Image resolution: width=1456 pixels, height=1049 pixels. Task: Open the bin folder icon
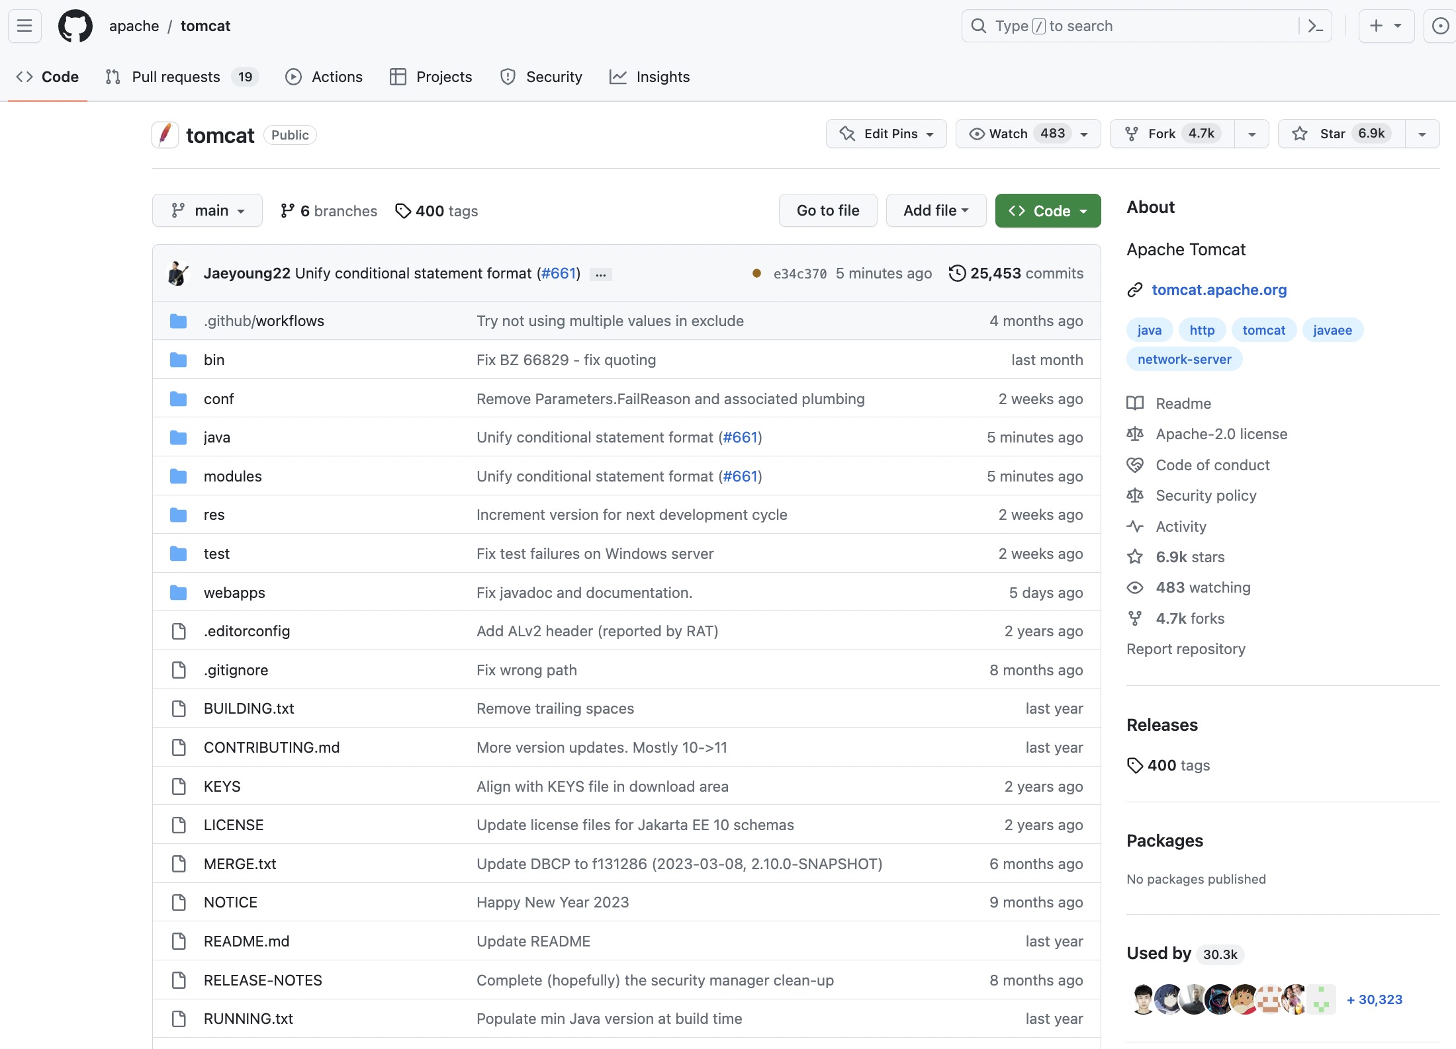pyautogui.click(x=178, y=360)
